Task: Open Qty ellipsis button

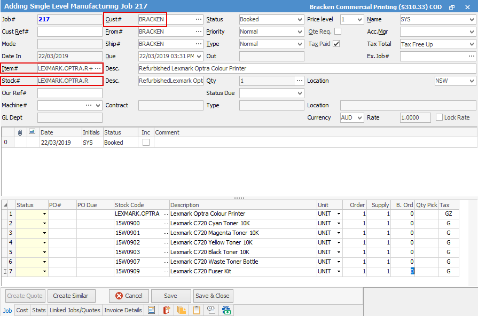Action: (x=300, y=81)
